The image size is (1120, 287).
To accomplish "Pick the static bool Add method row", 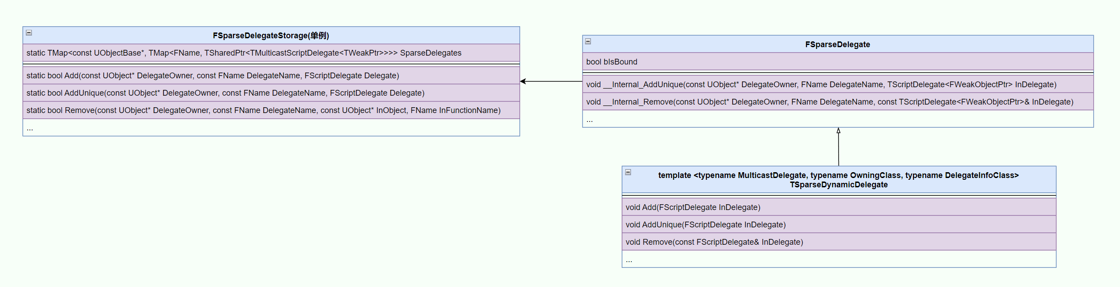I will pyautogui.click(x=213, y=76).
